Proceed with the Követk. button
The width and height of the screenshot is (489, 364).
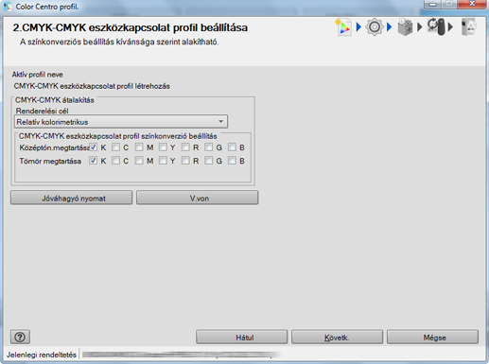(x=337, y=338)
